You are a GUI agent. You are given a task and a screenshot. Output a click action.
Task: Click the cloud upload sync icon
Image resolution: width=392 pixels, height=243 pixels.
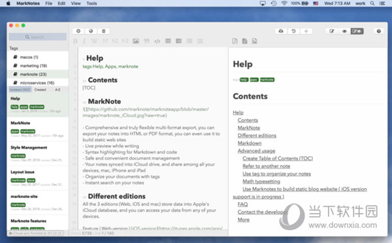(281, 31)
